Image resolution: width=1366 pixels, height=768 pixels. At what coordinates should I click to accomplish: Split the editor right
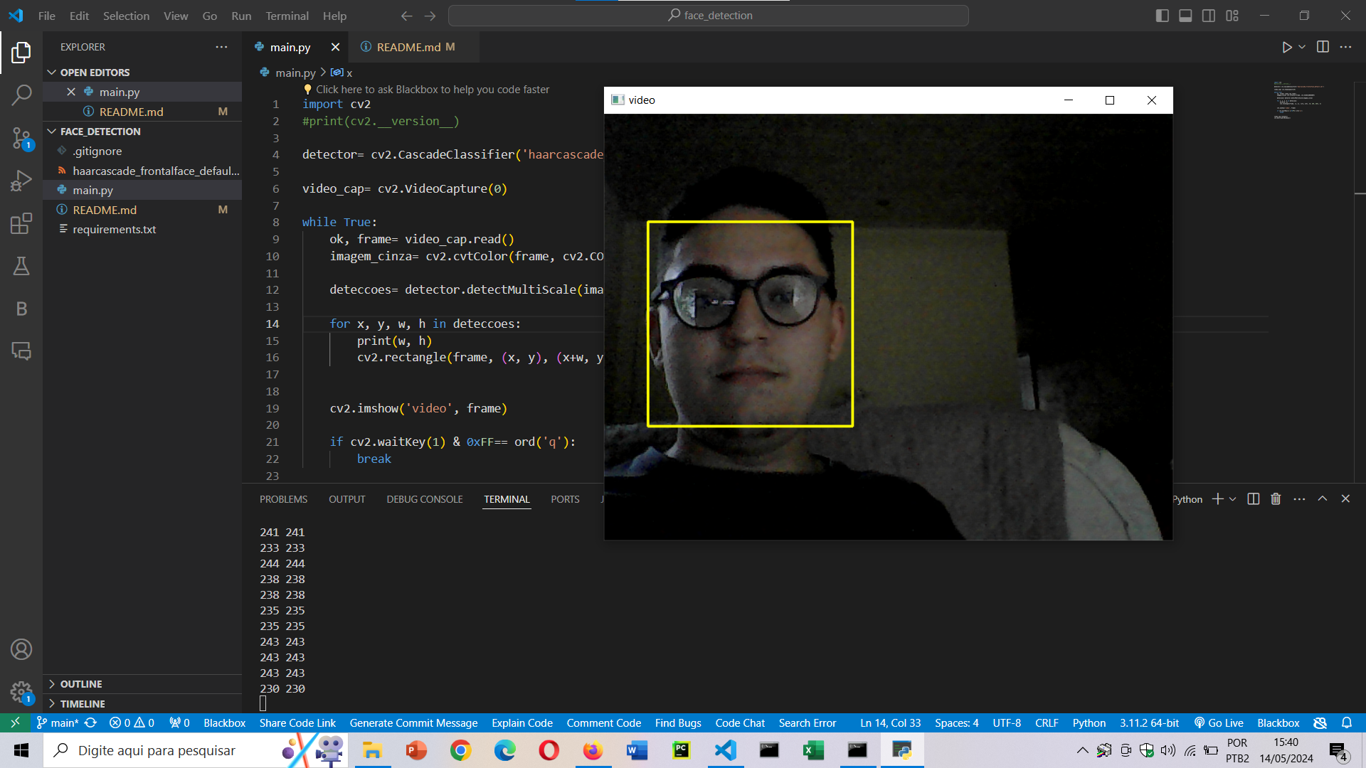pyautogui.click(x=1323, y=47)
